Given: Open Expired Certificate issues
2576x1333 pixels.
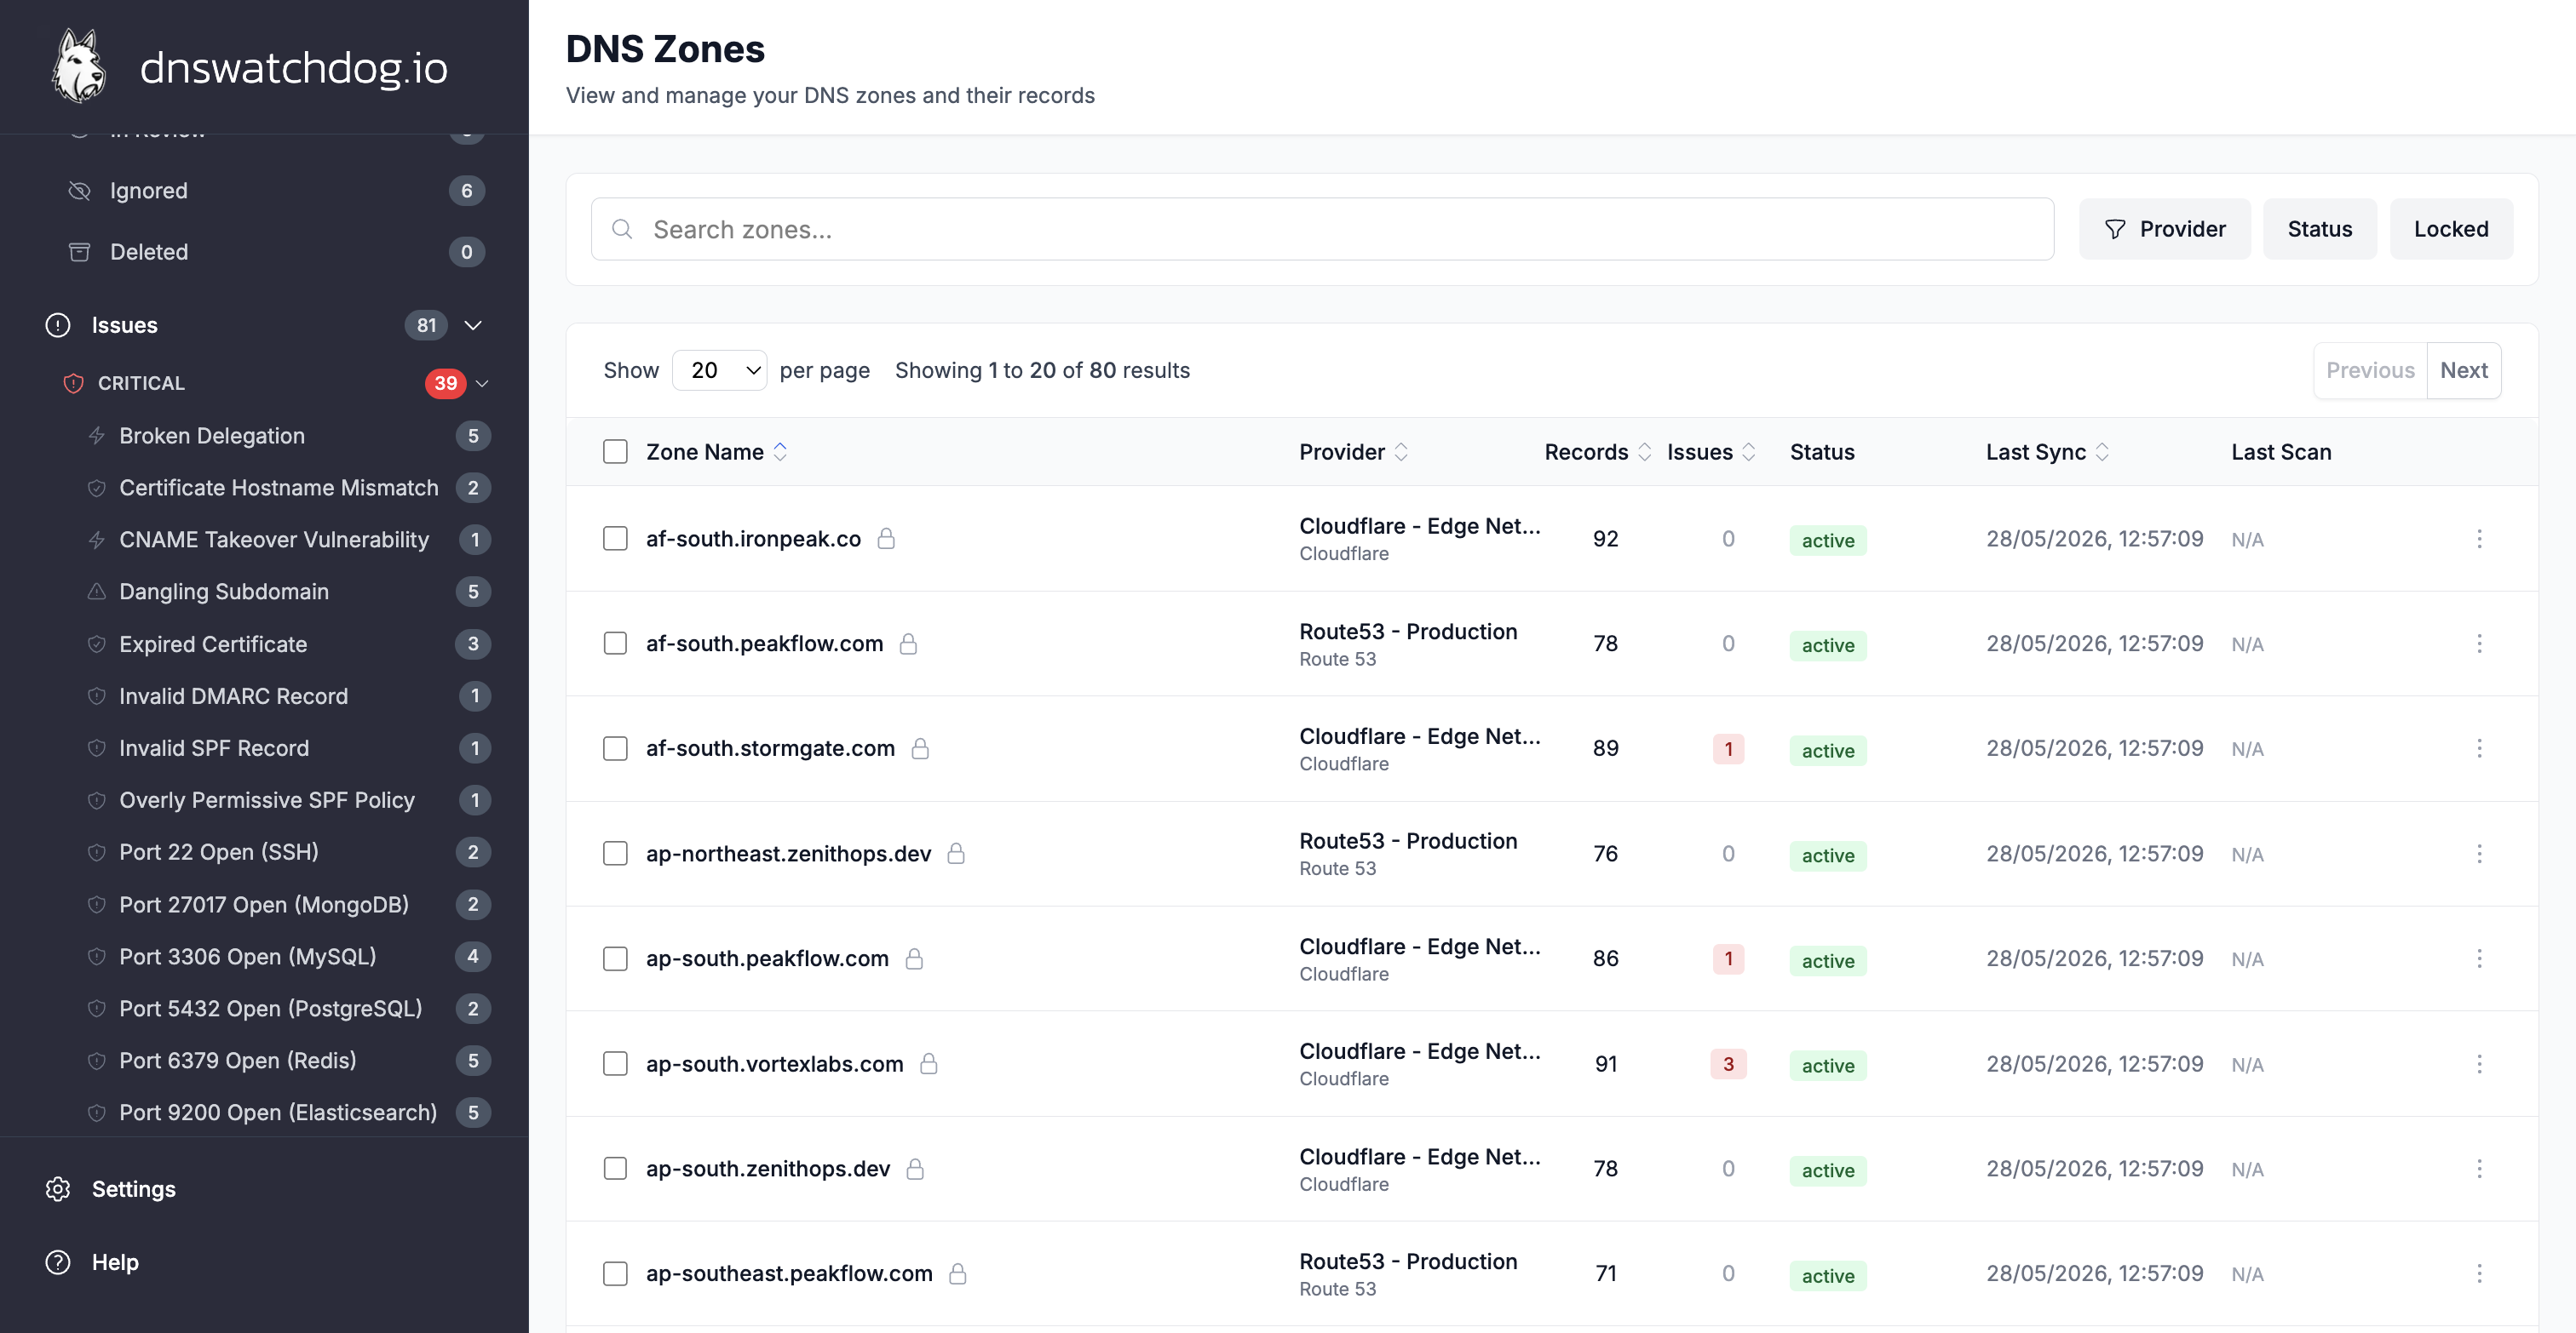Looking at the screenshot, I should [289, 644].
